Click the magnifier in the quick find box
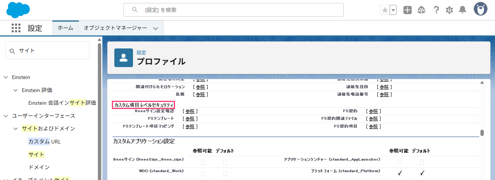 (x=12, y=51)
